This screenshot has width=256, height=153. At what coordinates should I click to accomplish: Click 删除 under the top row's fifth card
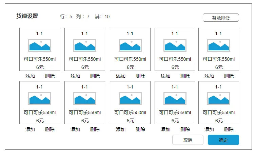click(x=229, y=76)
